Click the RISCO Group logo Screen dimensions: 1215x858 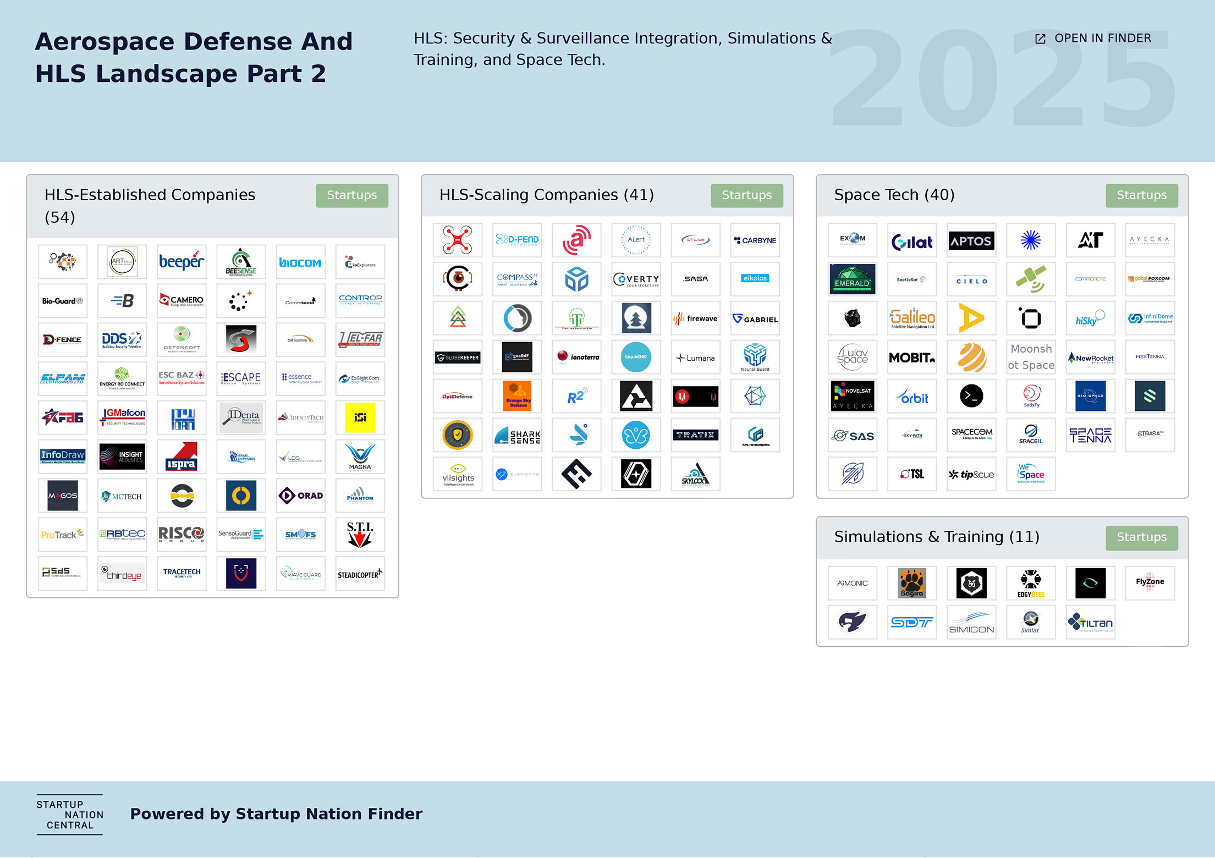click(x=182, y=535)
